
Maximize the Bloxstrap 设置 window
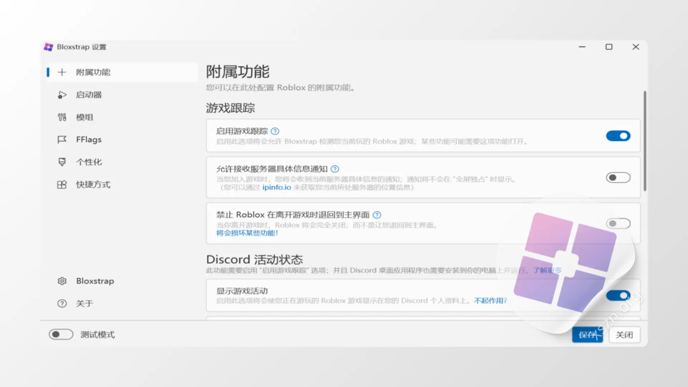tap(609, 47)
